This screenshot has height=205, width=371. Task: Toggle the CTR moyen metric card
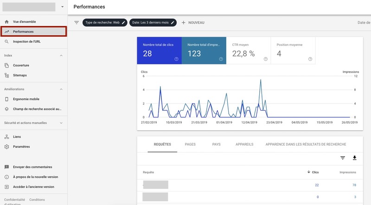249,51
